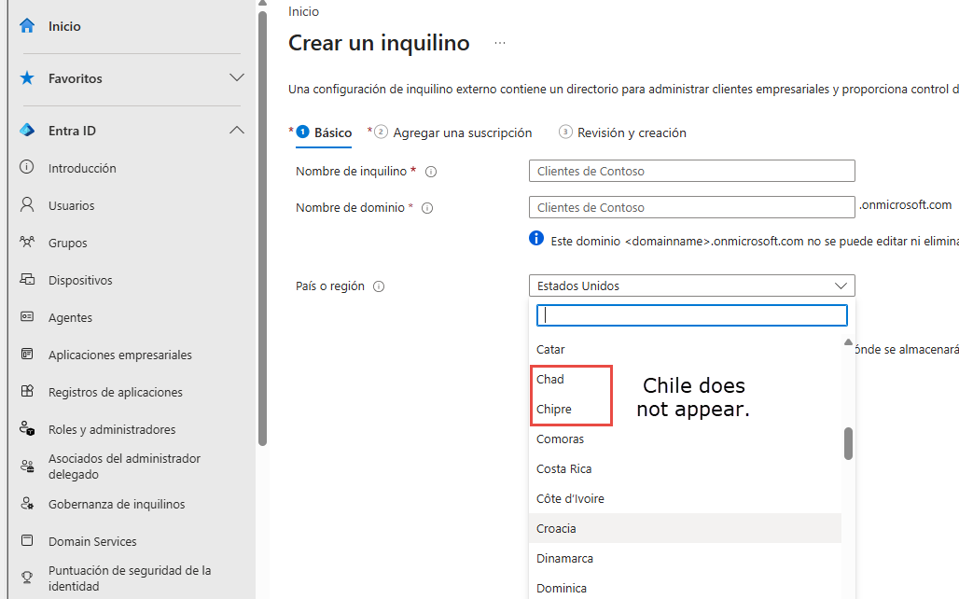Click the country search box in dropdown
The image size is (959, 599).
(x=691, y=315)
